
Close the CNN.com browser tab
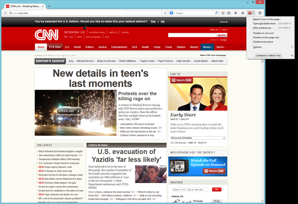pyautogui.click(x=43, y=6)
